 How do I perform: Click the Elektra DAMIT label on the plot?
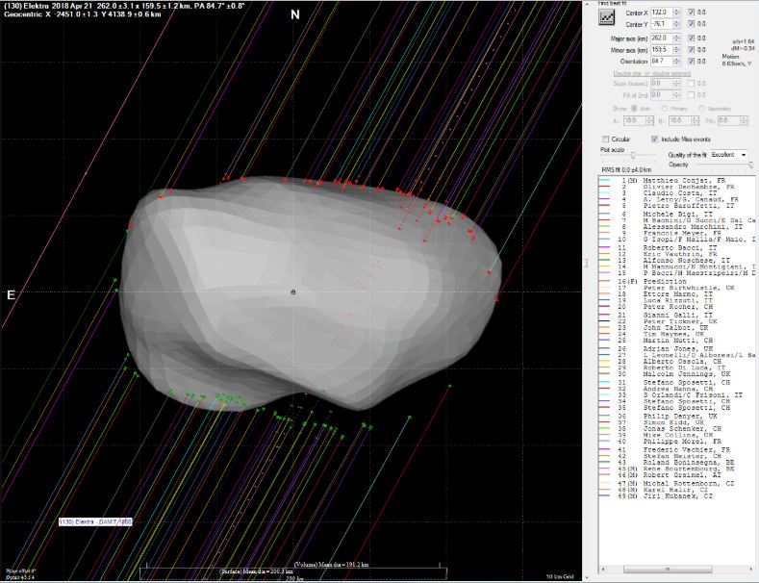(x=95, y=521)
